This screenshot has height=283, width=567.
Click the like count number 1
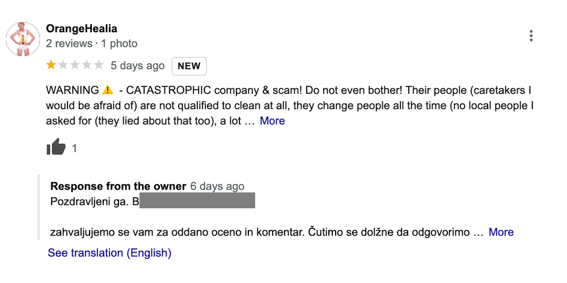tap(74, 149)
